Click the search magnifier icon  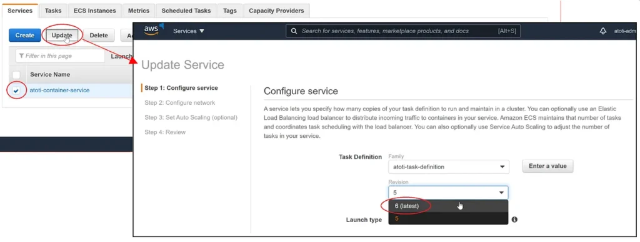(x=294, y=31)
